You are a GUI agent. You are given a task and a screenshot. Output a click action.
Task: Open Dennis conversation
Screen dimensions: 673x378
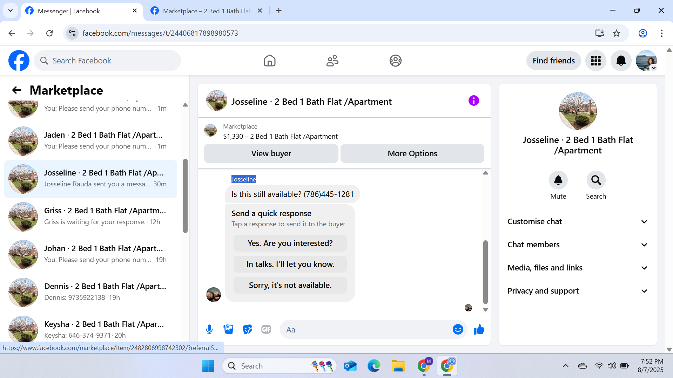click(90, 292)
